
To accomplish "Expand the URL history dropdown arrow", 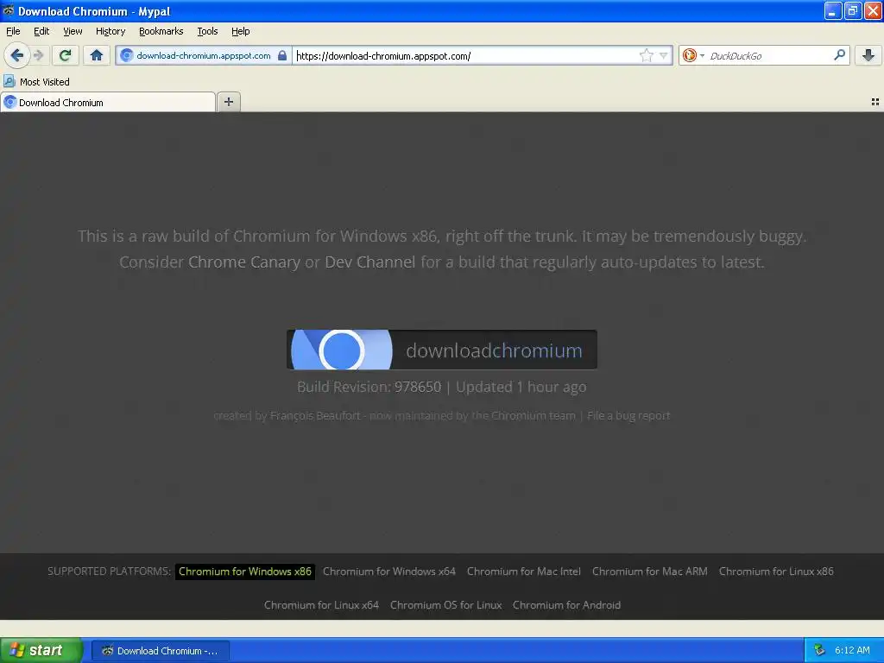I will [x=664, y=55].
